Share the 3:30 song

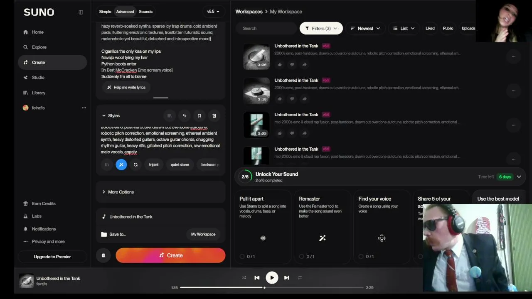pyautogui.click(x=304, y=64)
